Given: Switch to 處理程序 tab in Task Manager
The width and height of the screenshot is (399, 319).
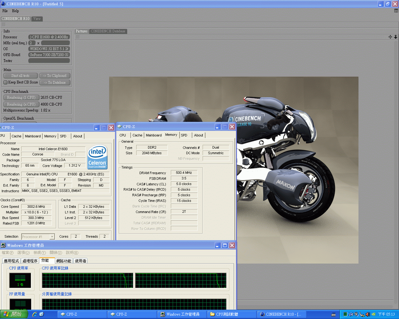Looking at the screenshot, I should point(30,261).
